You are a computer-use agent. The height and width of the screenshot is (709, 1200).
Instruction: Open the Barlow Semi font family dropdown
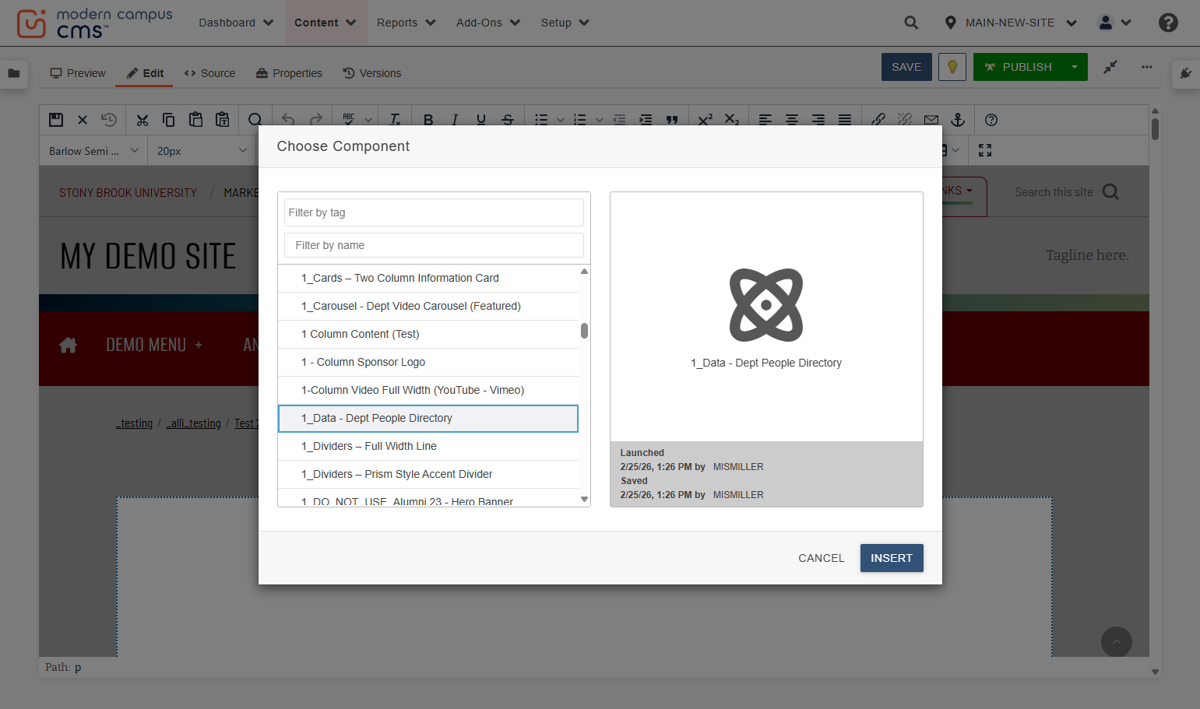click(x=93, y=151)
